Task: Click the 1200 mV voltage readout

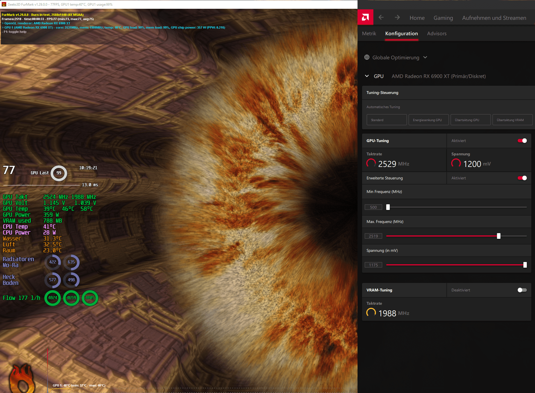Action: click(477, 164)
